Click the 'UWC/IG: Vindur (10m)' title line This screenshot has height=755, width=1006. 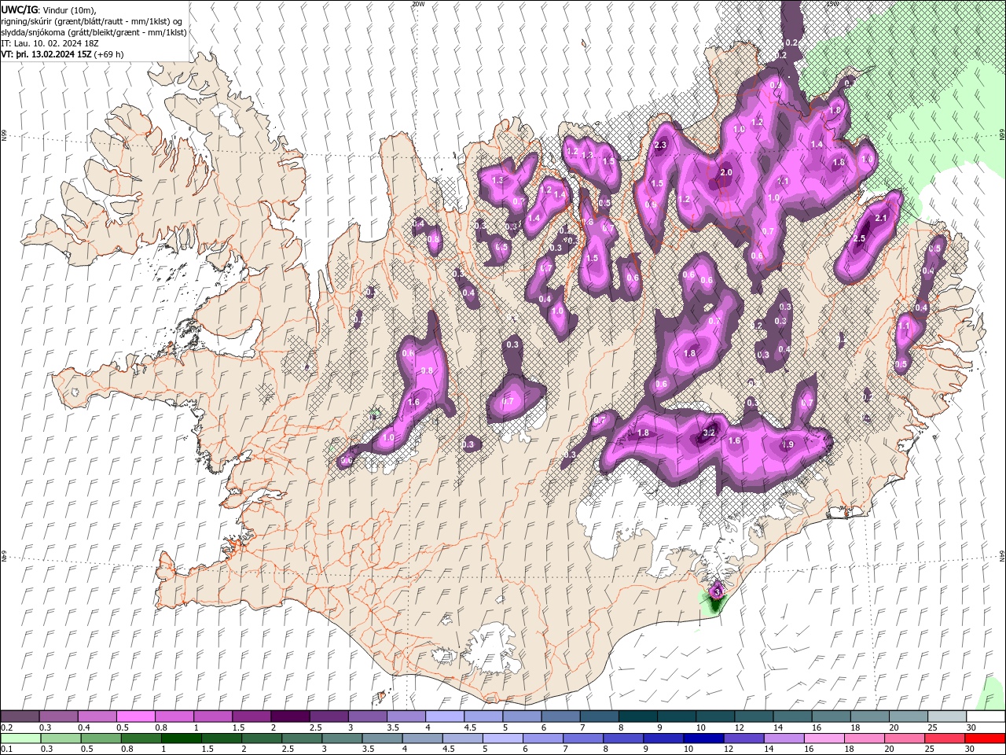(49, 9)
